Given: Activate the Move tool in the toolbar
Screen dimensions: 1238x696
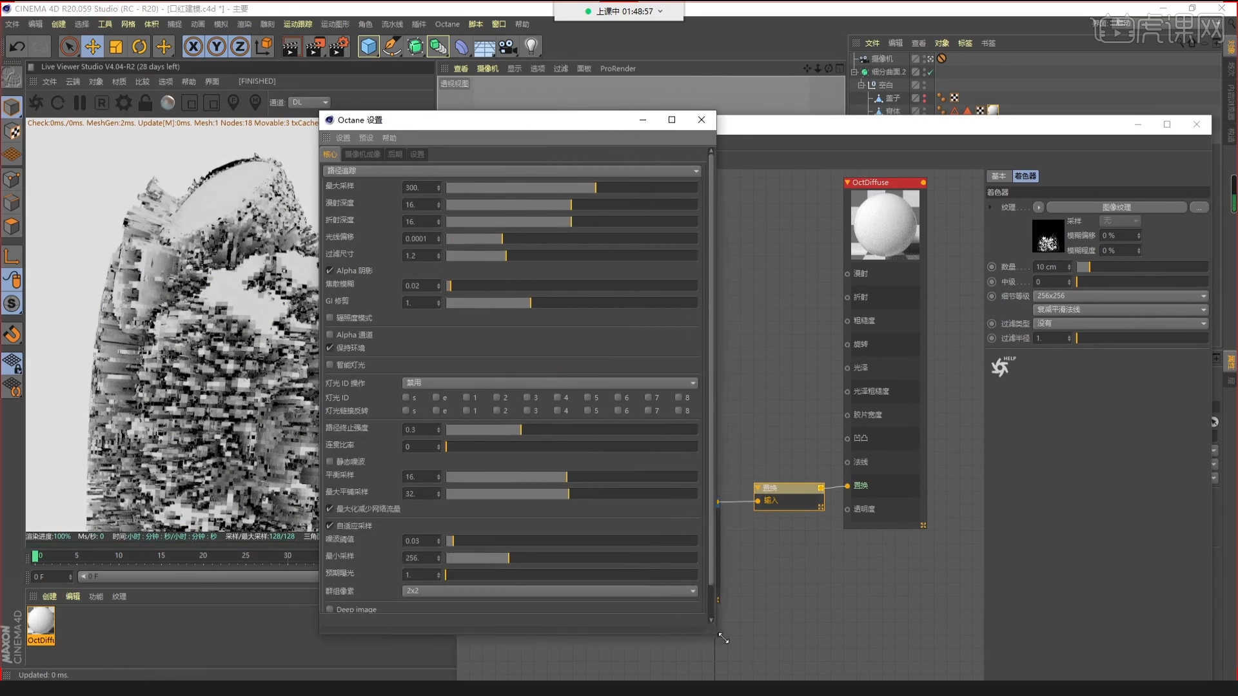Looking at the screenshot, I should coord(93,46).
